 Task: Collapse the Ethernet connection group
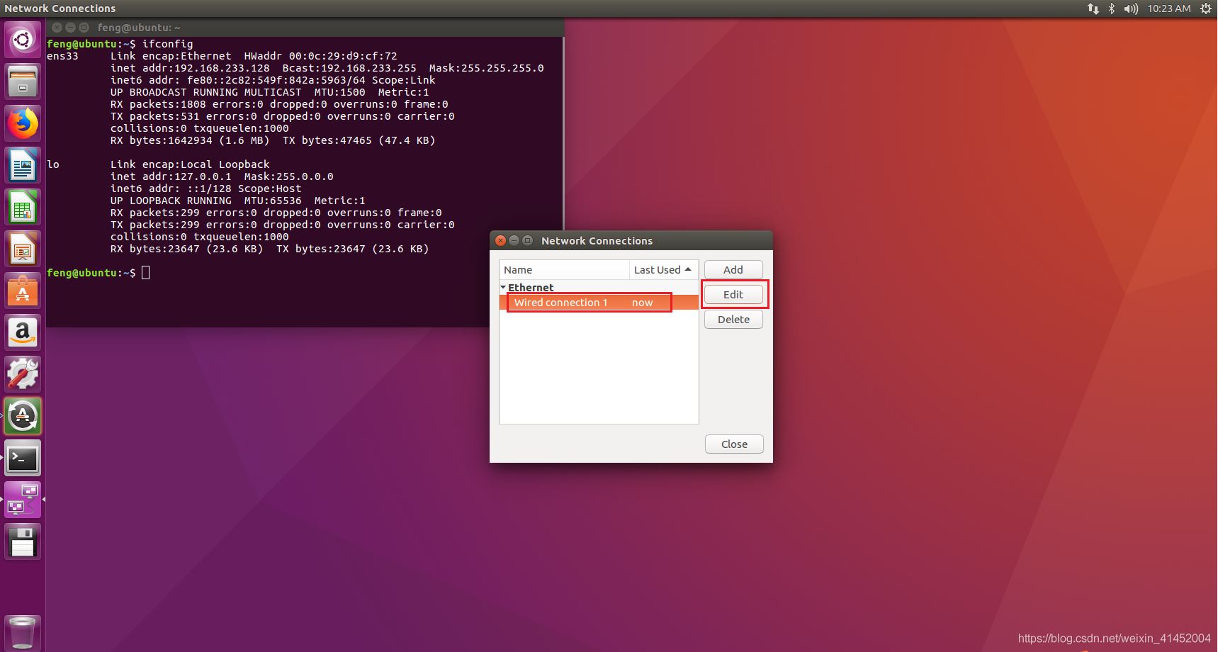(x=503, y=288)
